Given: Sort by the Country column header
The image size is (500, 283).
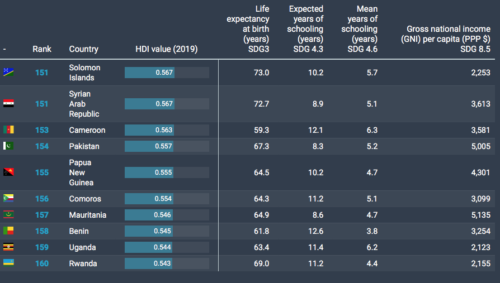Looking at the screenshot, I should click(83, 49).
